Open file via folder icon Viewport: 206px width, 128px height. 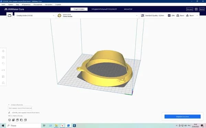coord(10,16)
